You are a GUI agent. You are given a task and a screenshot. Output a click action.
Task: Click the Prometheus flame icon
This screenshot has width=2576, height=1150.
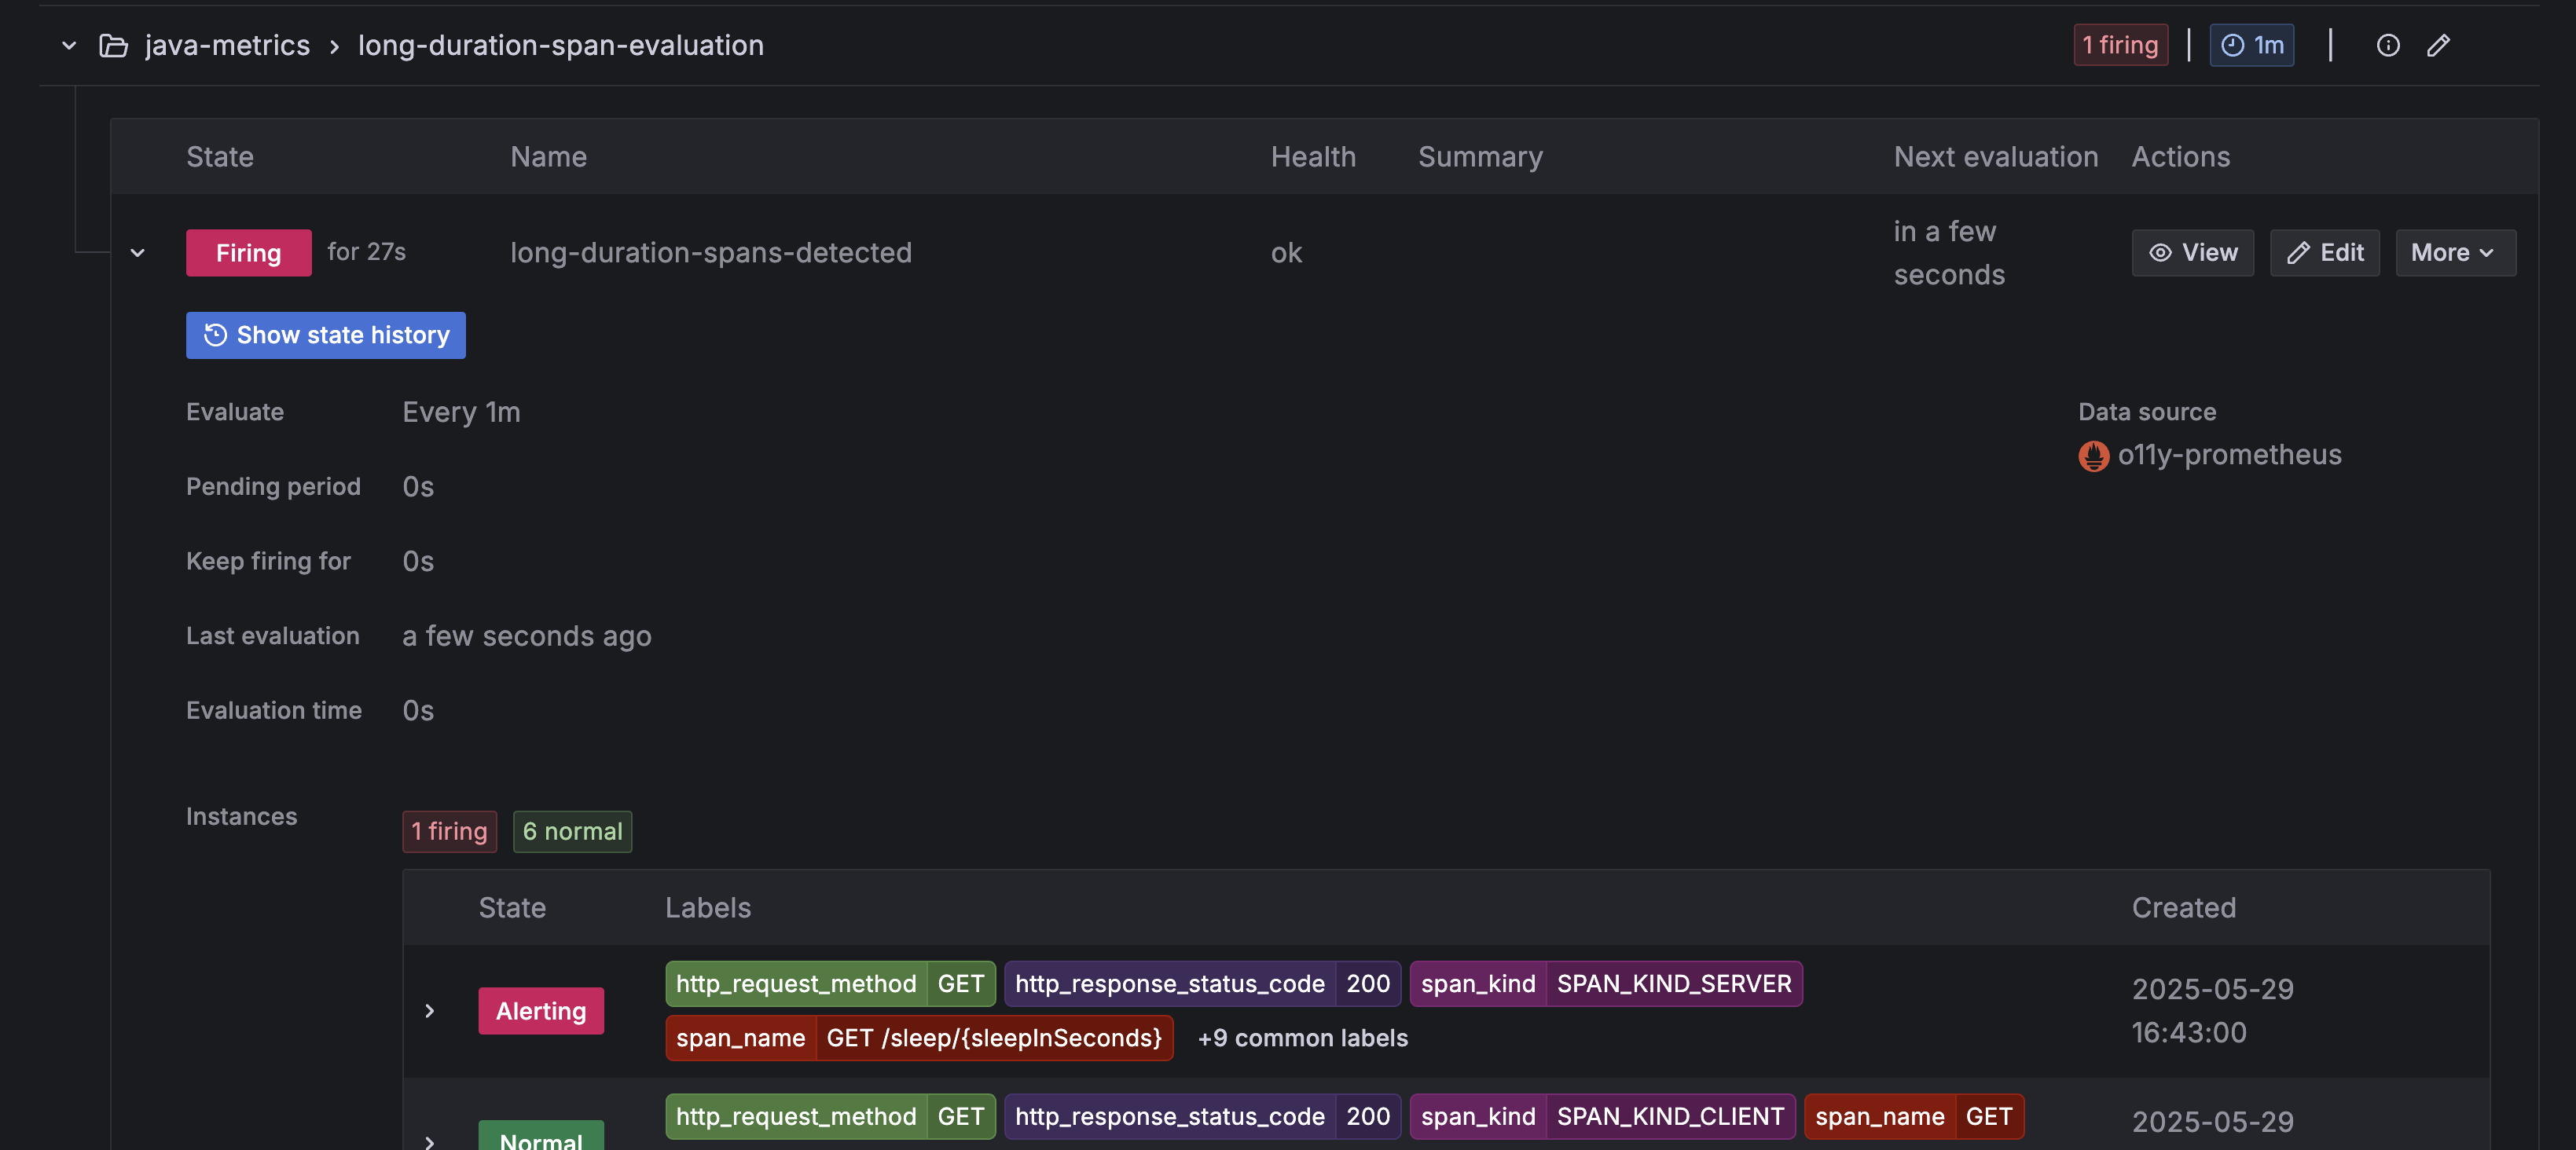tap(2093, 456)
